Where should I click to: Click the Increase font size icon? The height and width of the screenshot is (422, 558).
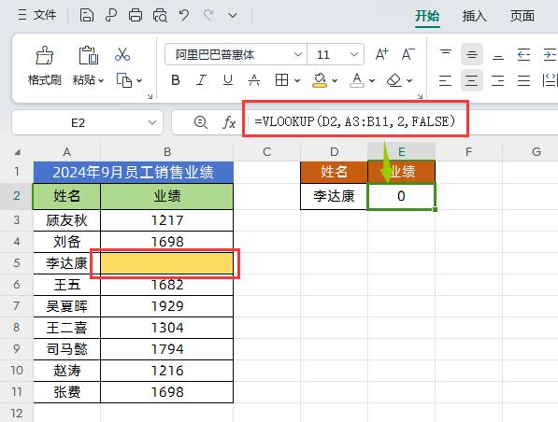coord(382,54)
